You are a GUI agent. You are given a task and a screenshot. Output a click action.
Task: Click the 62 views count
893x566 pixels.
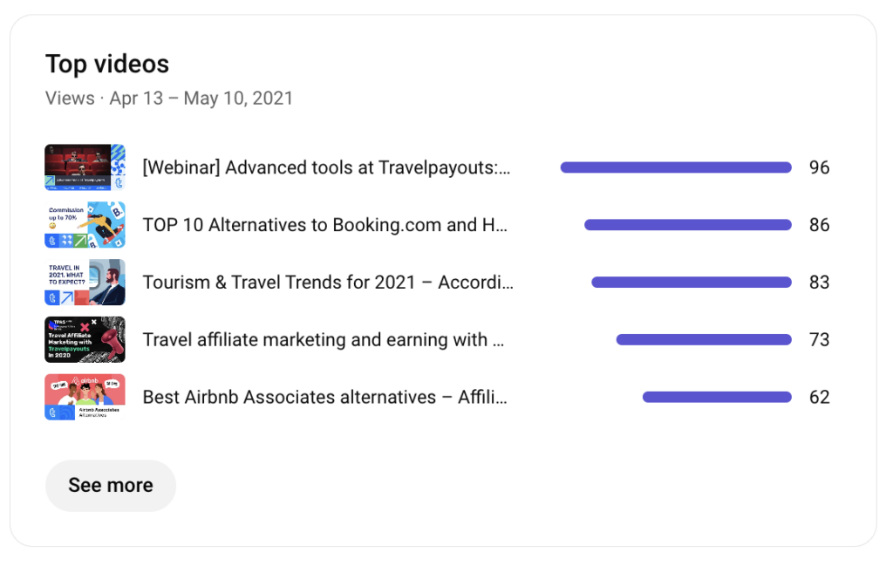click(x=819, y=398)
